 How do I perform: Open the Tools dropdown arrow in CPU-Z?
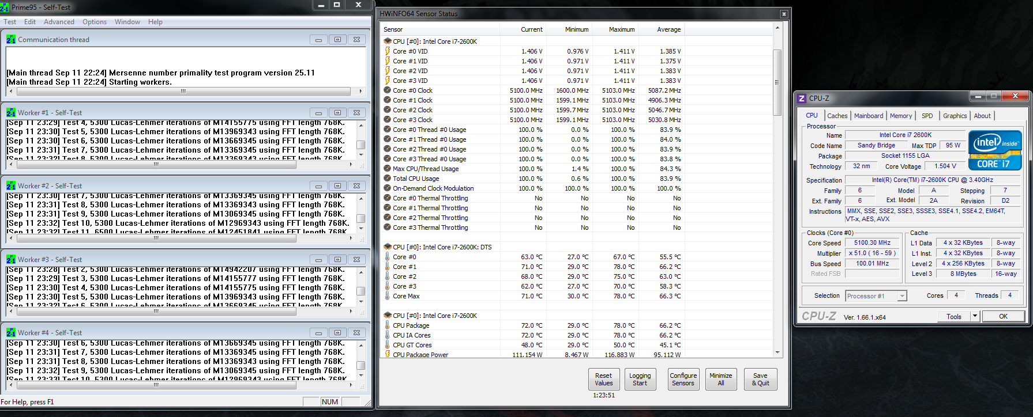click(975, 316)
